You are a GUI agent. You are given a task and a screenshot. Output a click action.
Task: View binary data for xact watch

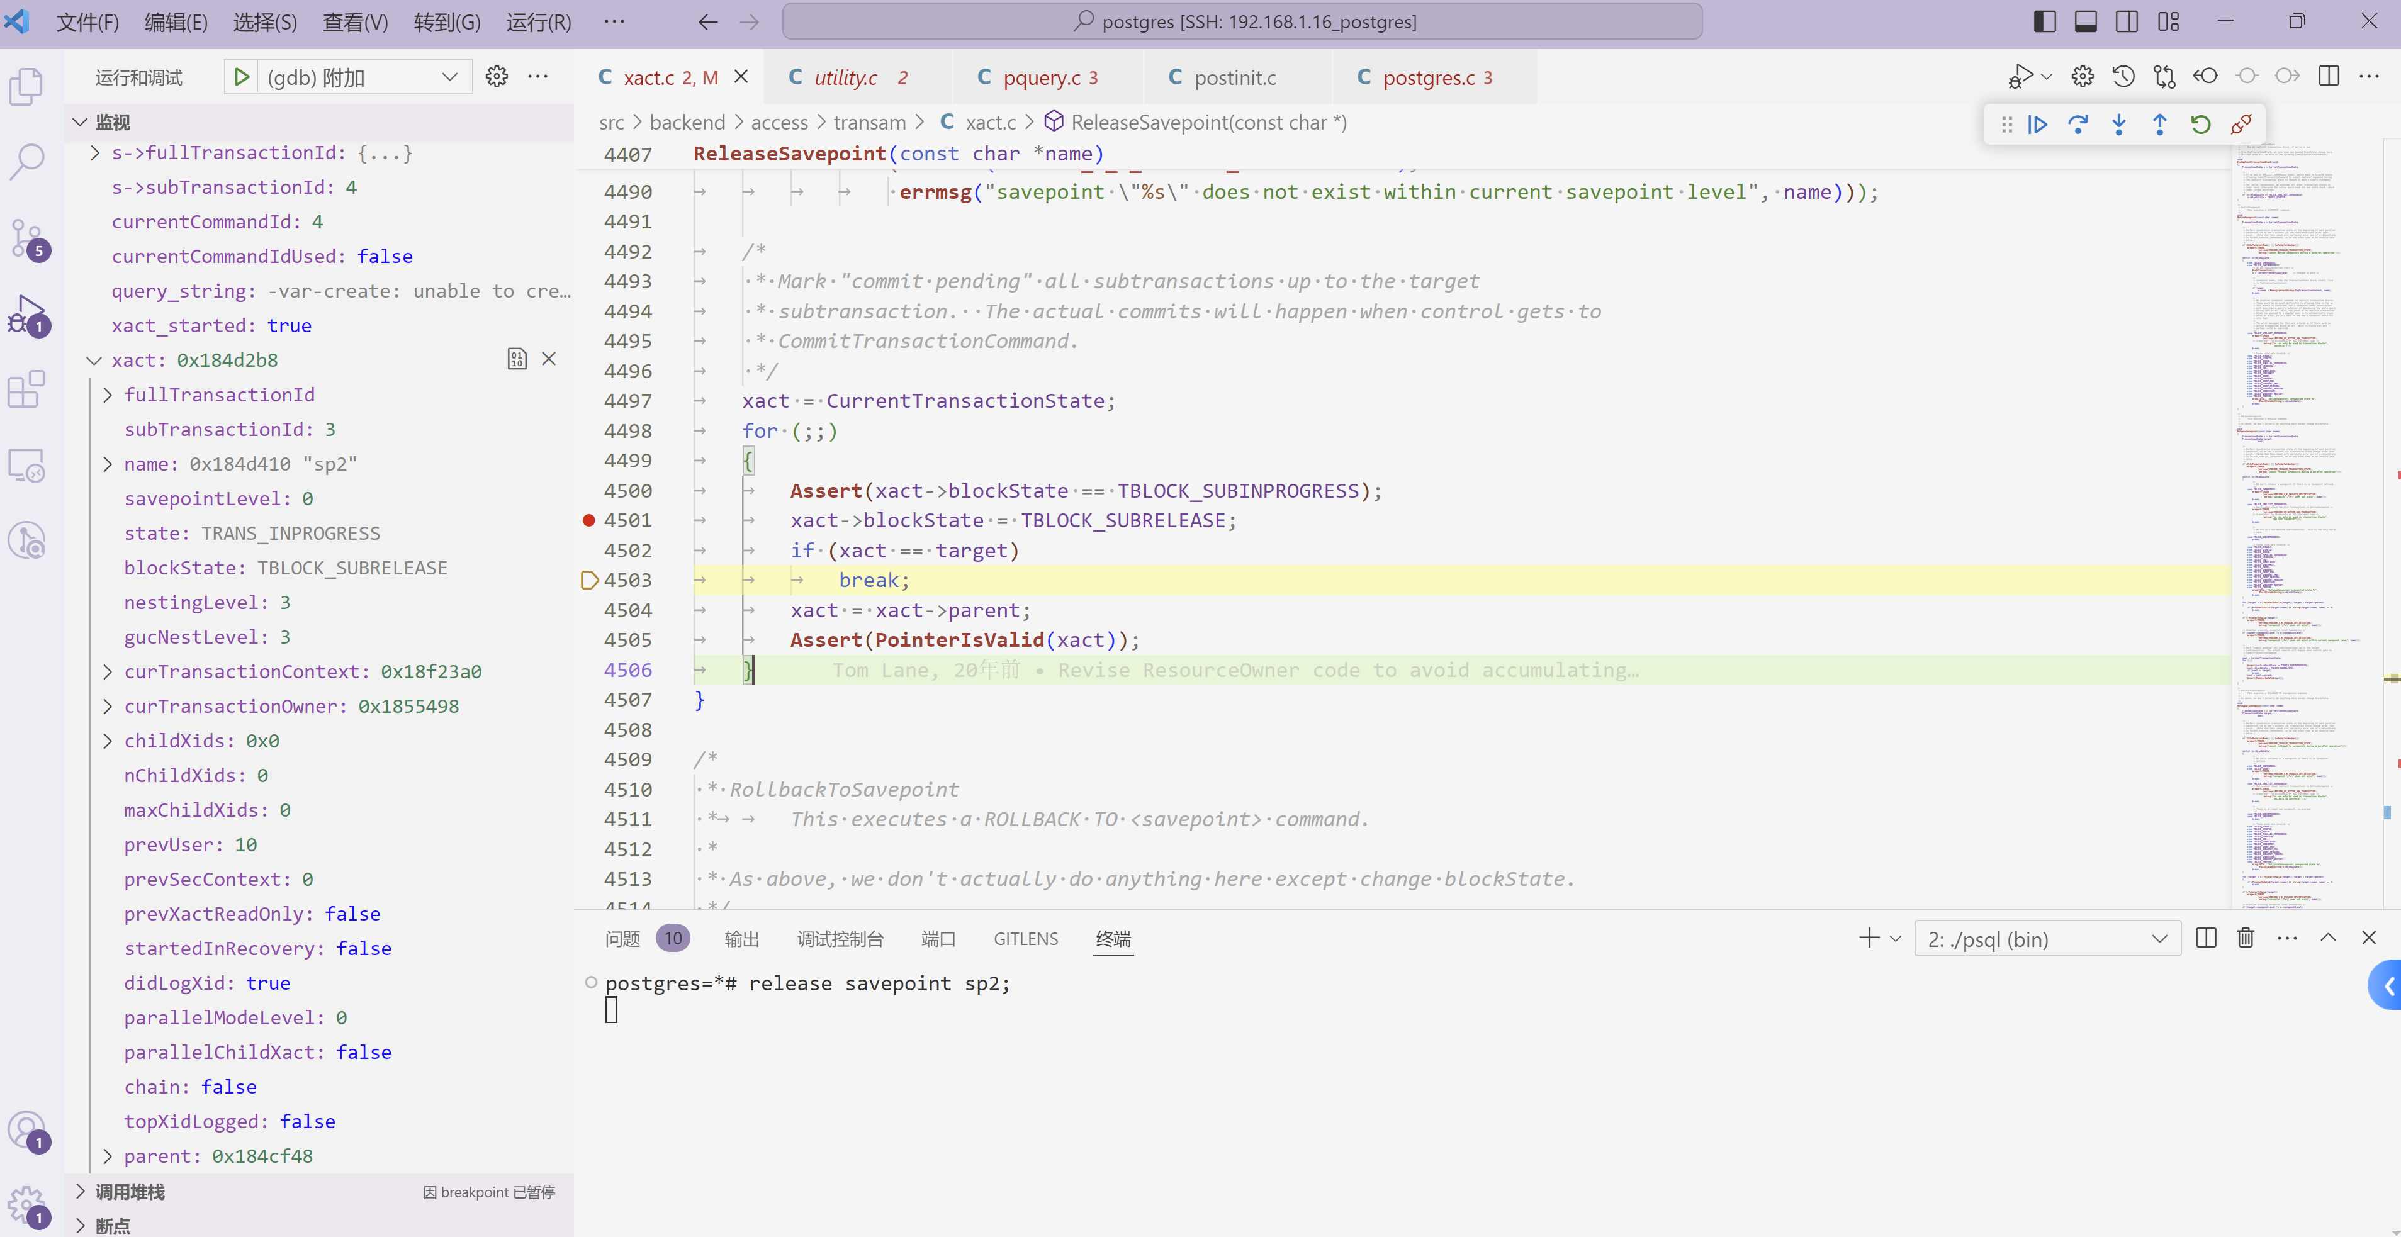pyautogui.click(x=517, y=359)
